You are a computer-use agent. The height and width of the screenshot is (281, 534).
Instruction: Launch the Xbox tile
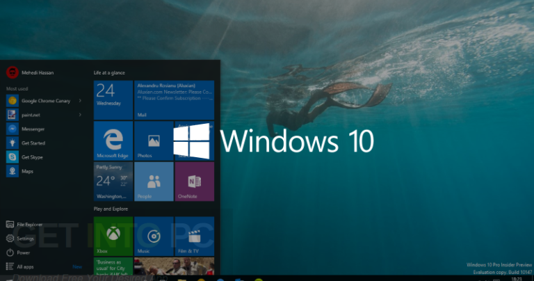(x=113, y=236)
